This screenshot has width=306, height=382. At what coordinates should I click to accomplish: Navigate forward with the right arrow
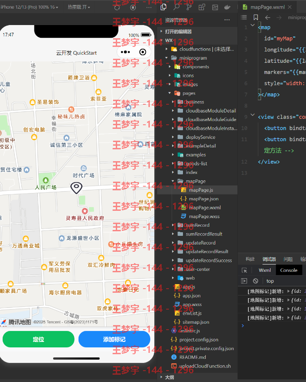tap(279, 18)
